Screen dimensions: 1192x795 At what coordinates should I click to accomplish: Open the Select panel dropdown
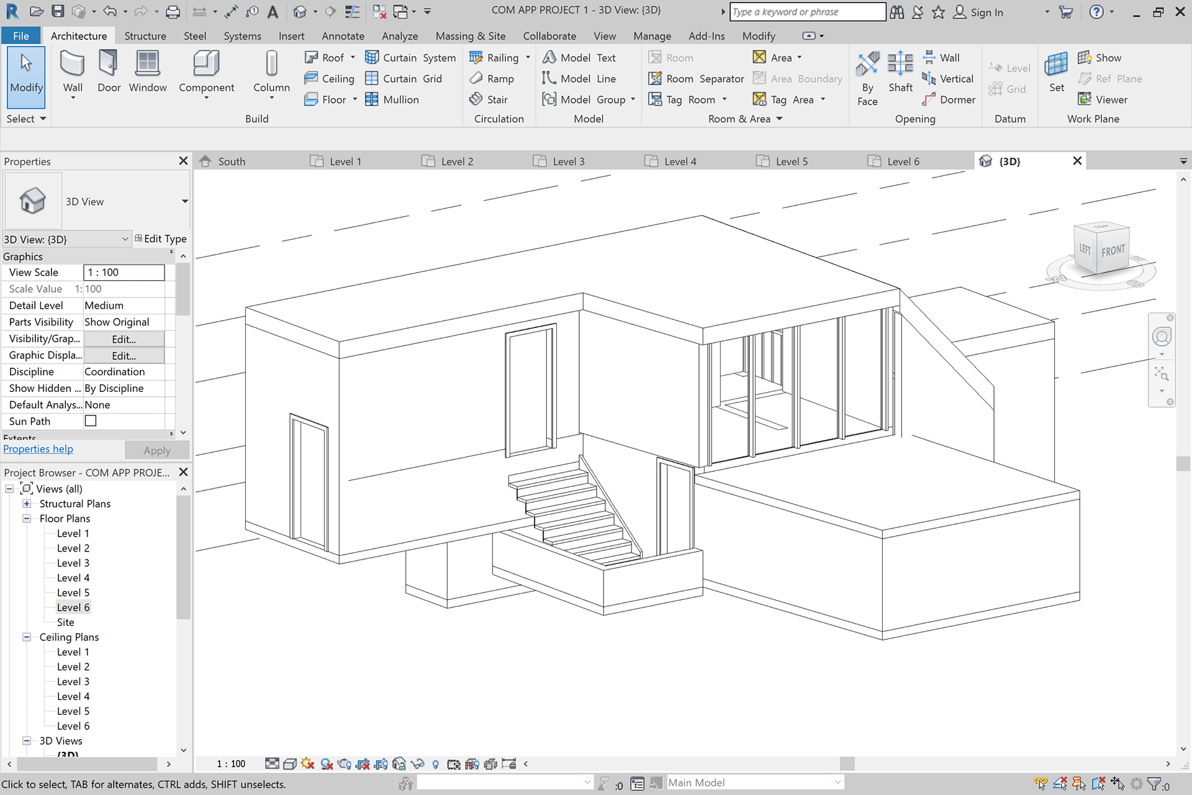click(x=43, y=119)
